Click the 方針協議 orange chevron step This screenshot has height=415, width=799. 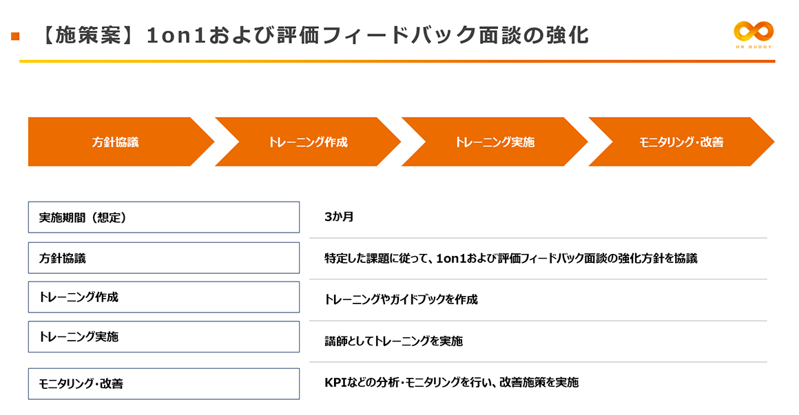[x=115, y=142]
